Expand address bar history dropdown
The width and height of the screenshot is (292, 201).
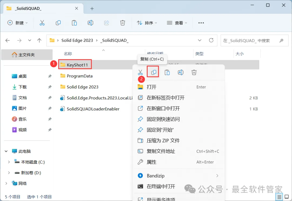click(200, 40)
